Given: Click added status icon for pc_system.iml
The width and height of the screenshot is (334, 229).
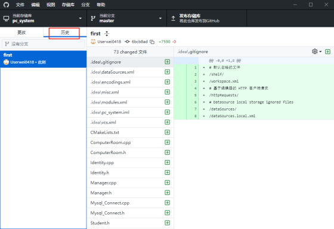Looking at the screenshot, I should tap(168, 112).
